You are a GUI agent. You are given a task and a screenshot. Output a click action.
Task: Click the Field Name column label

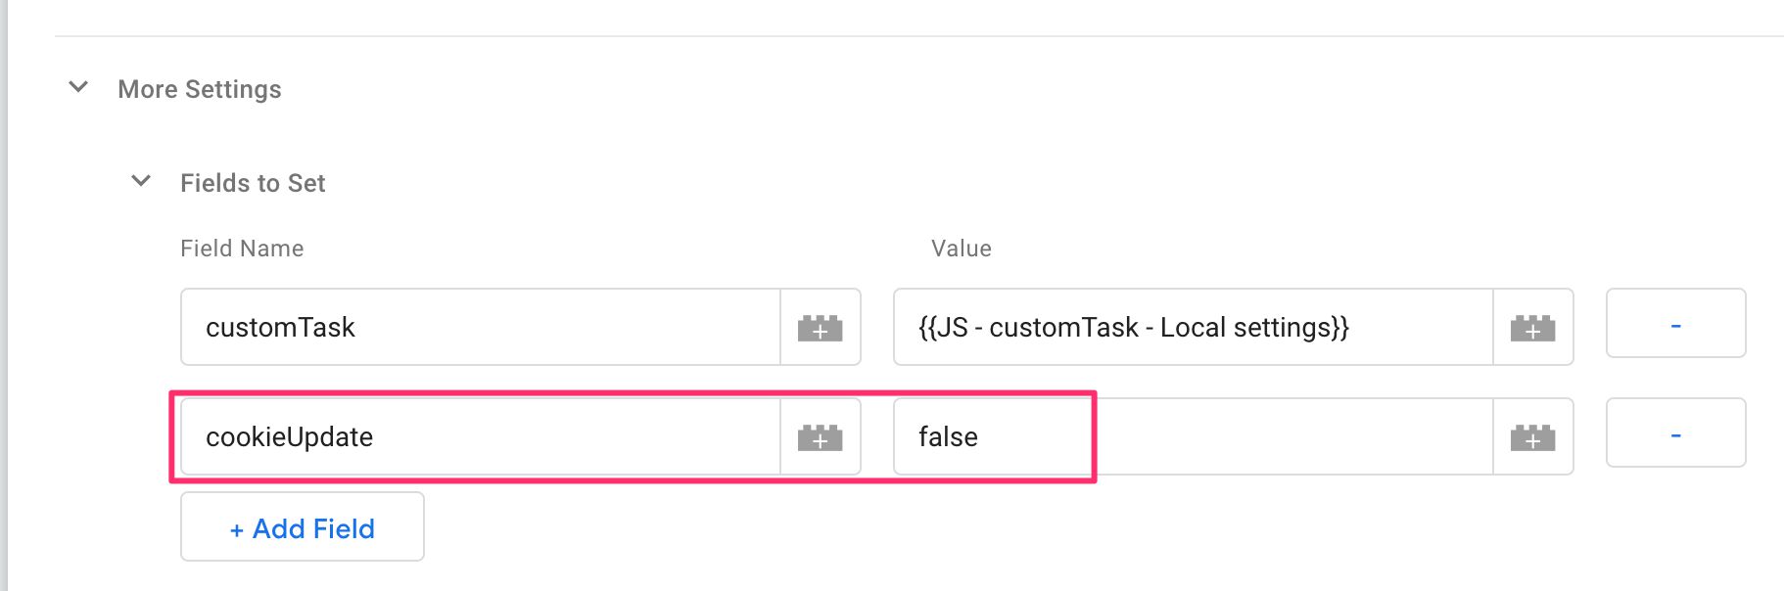pyautogui.click(x=242, y=249)
